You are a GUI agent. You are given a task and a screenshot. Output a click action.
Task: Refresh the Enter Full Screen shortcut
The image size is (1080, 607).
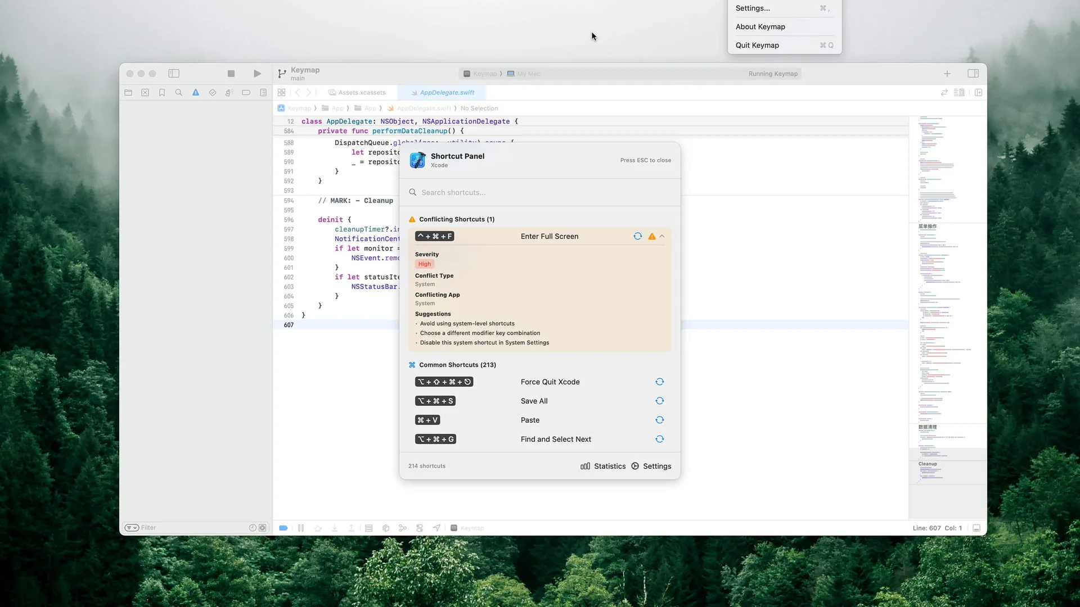point(637,237)
